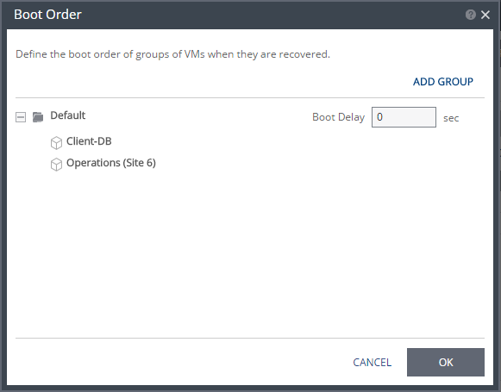Select the Client-DB VM entry

click(x=89, y=141)
